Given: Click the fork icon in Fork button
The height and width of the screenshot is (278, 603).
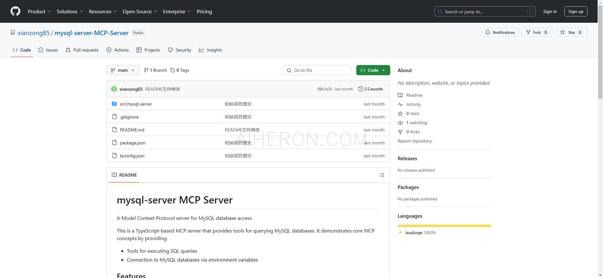Looking at the screenshot, I should [x=528, y=32].
